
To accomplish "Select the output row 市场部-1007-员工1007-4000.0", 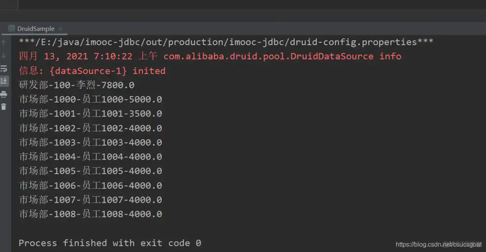I will [90, 200].
